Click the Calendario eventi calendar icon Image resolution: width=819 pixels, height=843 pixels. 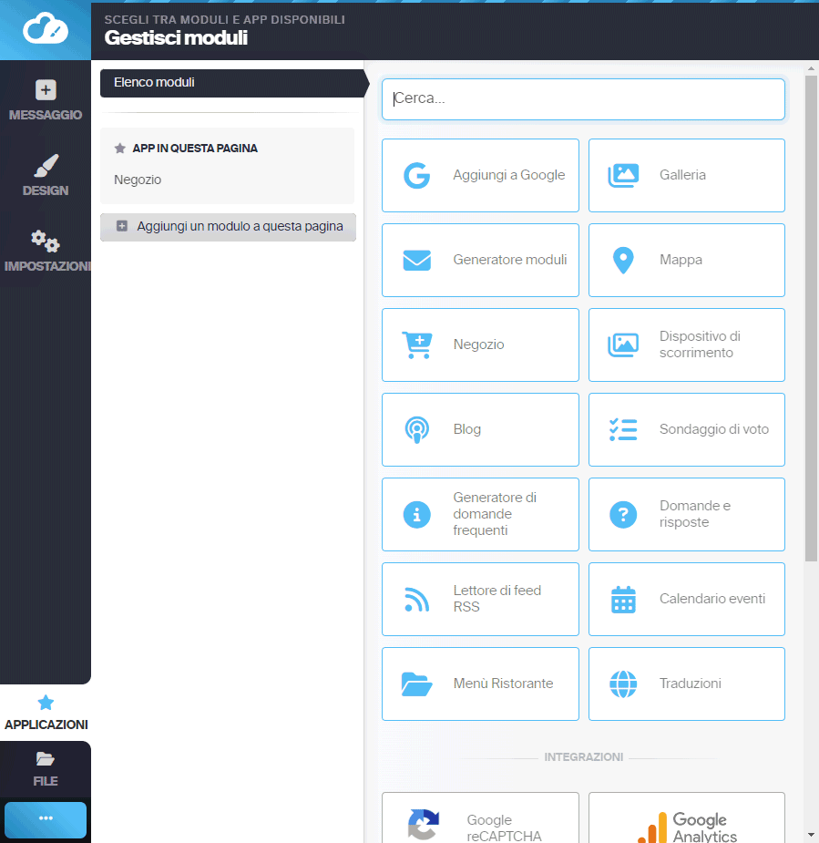(623, 600)
